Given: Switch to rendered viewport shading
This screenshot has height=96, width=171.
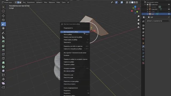Looking at the screenshot, I should [x=137, y=2].
